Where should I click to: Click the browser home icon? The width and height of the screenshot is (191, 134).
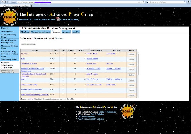(188, 2)
